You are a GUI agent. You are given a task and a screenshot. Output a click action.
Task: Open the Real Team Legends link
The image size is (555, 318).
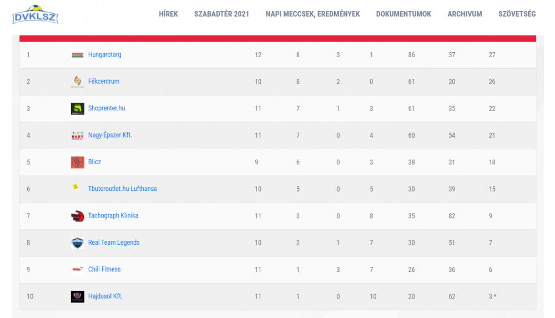(114, 243)
